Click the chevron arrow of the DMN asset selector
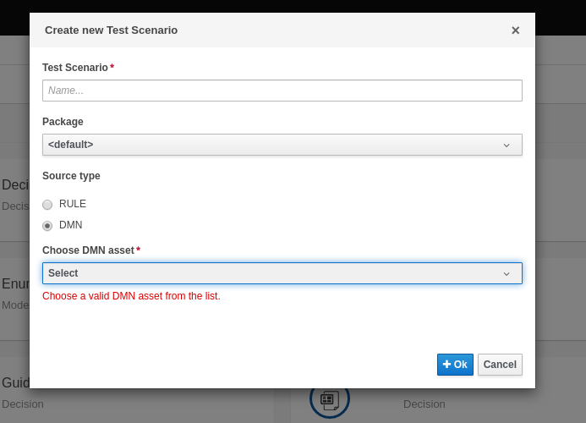This screenshot has width=586, height=423. point(507,273)
